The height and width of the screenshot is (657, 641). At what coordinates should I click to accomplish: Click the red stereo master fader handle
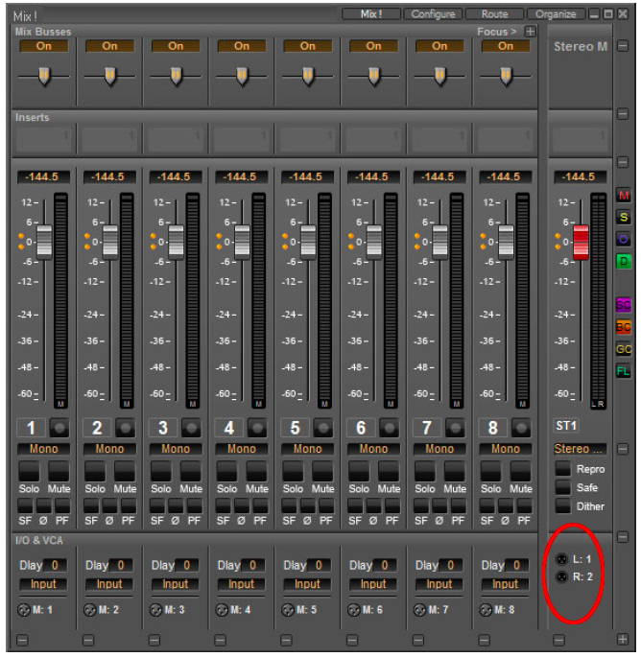pos(581,241)
